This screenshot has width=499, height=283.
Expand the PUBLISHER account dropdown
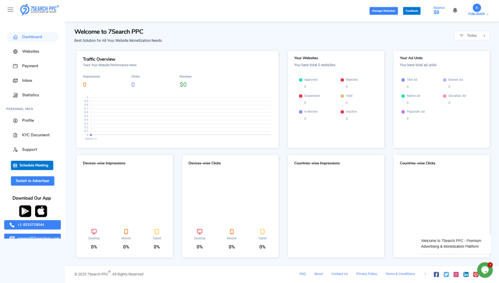[479, 14]
